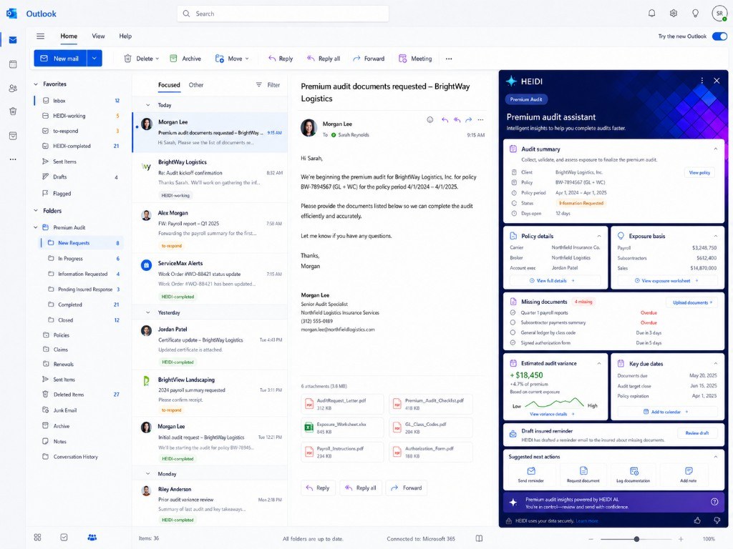The height and width of the screenshot is (549, 733).
Task: Open the People icon in the left rail
Action: [13, 88]
